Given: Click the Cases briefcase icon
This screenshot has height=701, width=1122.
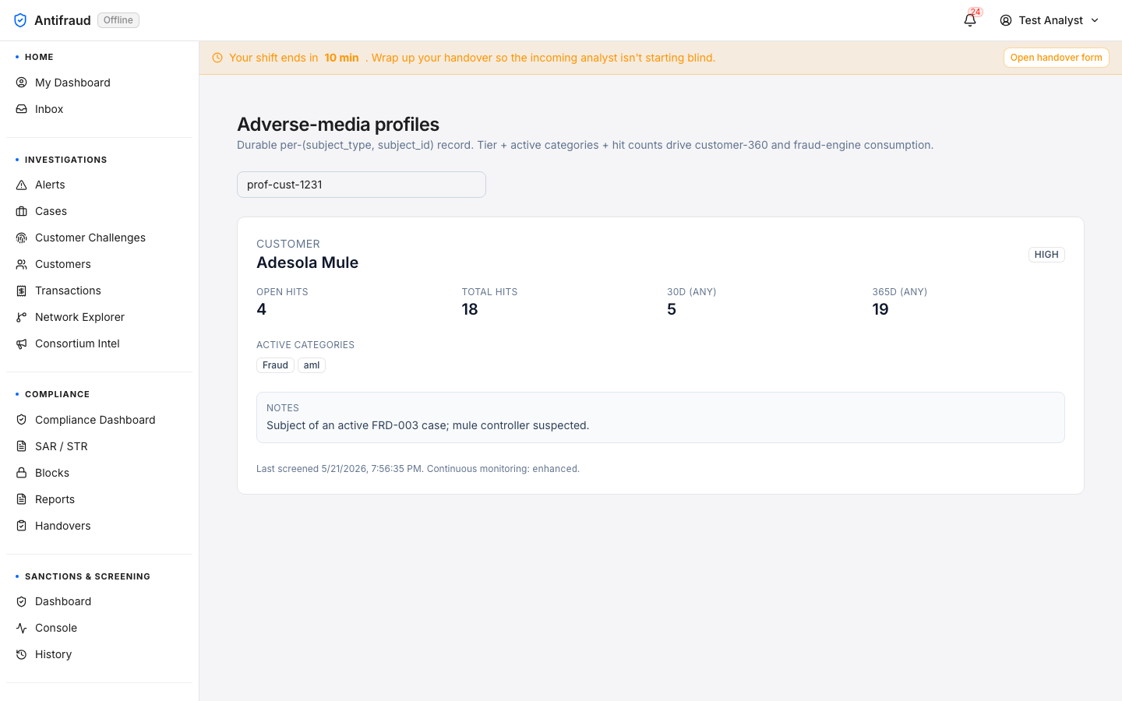Looking at the screenshot, I should pos(22,211).
